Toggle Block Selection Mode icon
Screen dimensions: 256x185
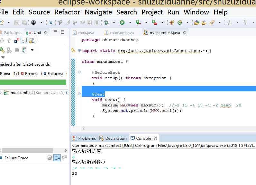pyautogui.click(x=89, y=22)
